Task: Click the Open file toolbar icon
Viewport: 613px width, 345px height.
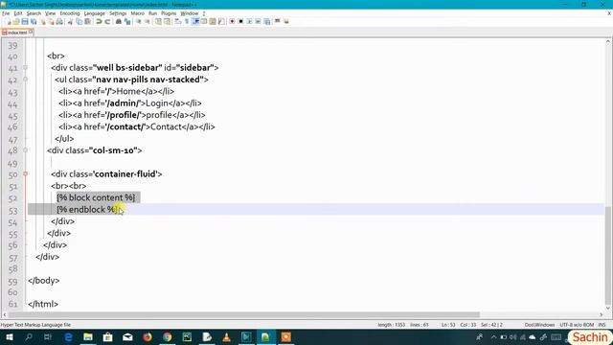Action: (16, 21)
